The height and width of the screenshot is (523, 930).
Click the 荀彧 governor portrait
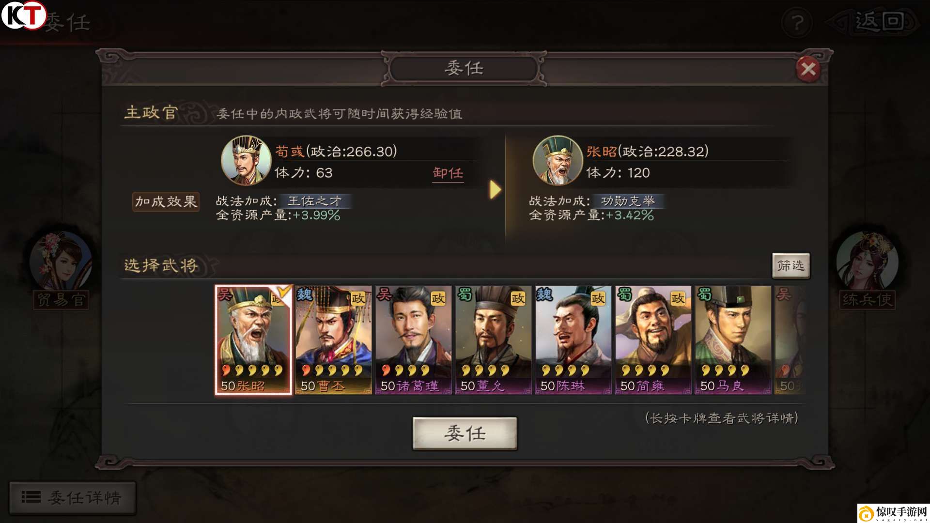[246, 160]
